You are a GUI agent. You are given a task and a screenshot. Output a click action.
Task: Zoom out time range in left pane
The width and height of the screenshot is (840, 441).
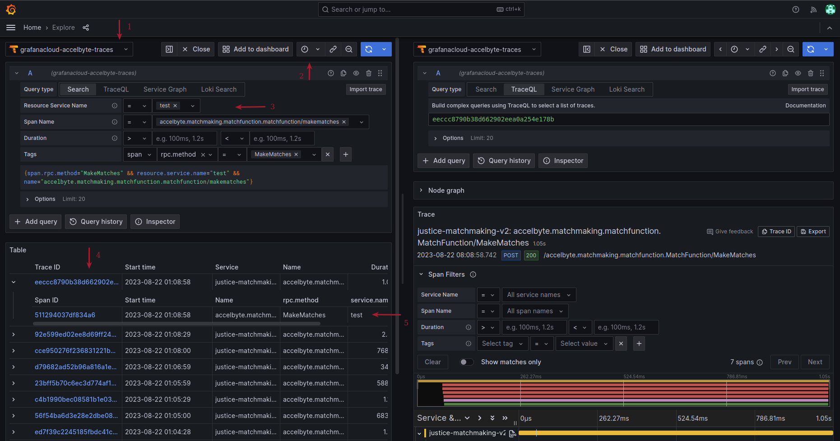click(349, 49)
